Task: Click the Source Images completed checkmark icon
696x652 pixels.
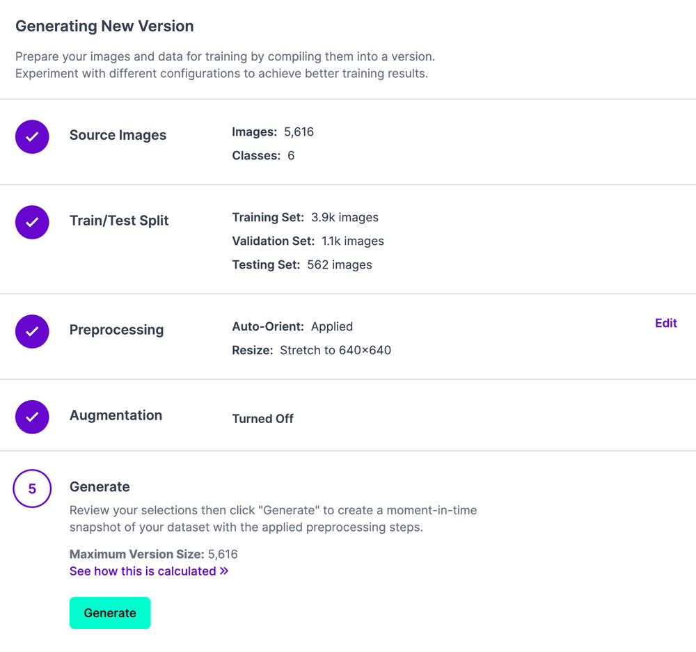Action: tap(32, 136)
